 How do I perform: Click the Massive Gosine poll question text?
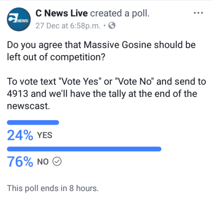click(101, 51)
